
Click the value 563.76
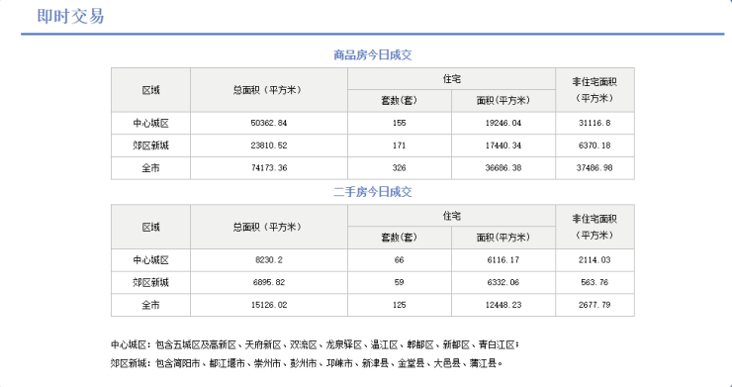pos(595,282)
